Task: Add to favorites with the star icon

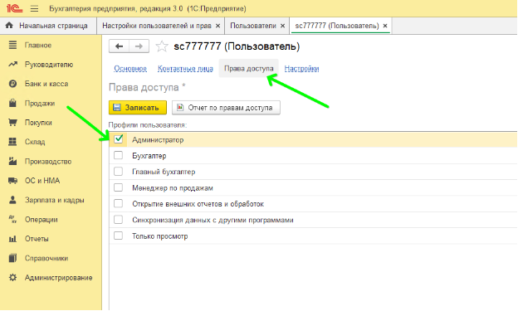Action: (162, 46)
